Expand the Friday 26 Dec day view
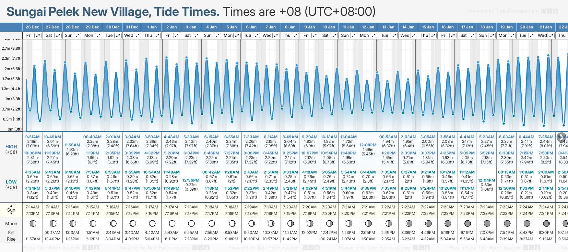This screenshot has height=252, width=568. (x=38, y=36)
